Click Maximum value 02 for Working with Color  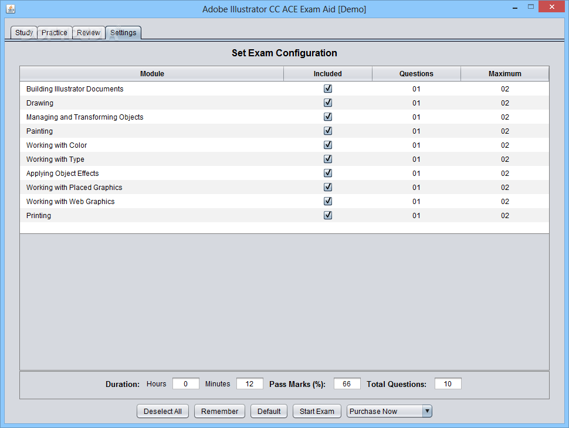point(505,145)
